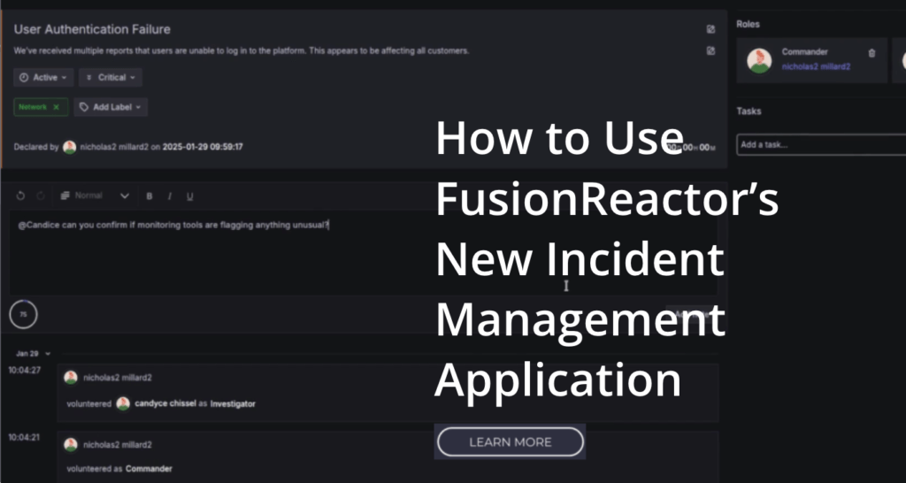Open the Critical severity dropdown
The image size is (906, 483).
coord(111,78)
